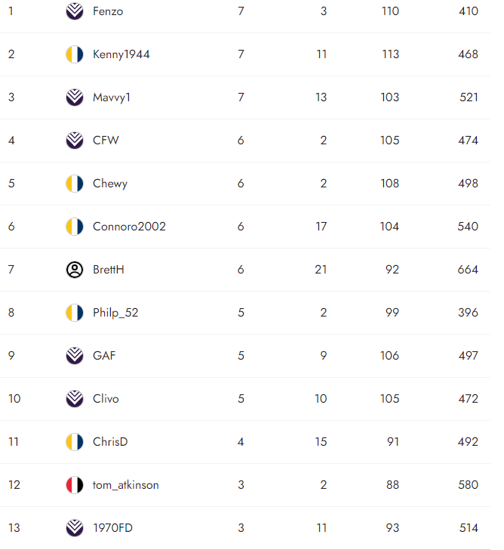Click the team logo beside Fenzo
The width and height of the screenshot is (504, 550).
click(75, 11)
